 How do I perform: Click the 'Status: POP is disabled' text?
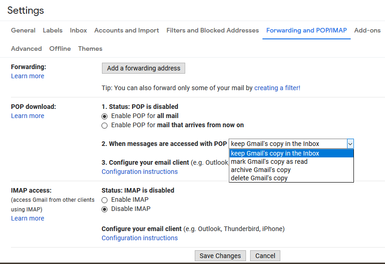point(144,107)
